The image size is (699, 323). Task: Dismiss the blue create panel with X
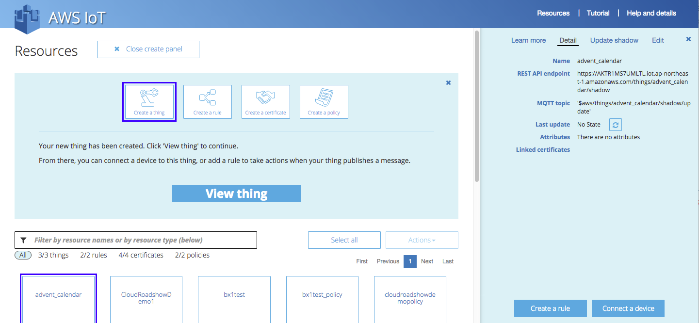pos(448,83)
